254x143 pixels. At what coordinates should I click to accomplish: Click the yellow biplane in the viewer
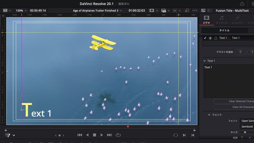point(102,43)
